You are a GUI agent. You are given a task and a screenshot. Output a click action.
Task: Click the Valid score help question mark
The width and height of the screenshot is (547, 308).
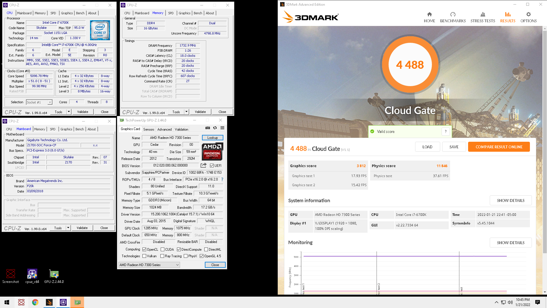(x=446, y=131)
